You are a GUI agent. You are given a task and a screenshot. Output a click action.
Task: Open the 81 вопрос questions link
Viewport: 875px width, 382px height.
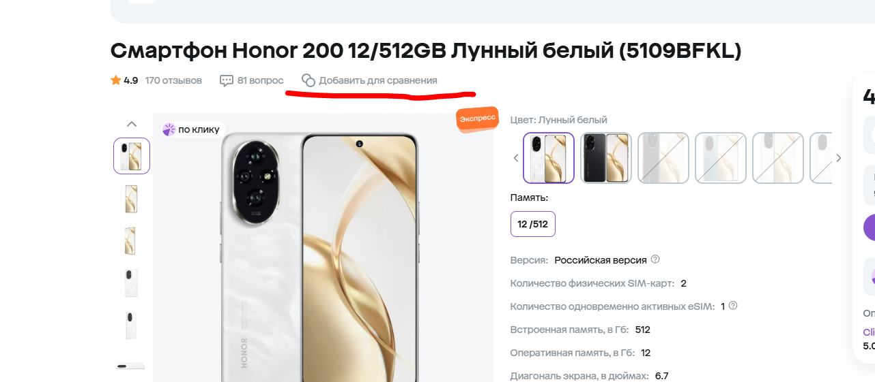tap(260, 80)
